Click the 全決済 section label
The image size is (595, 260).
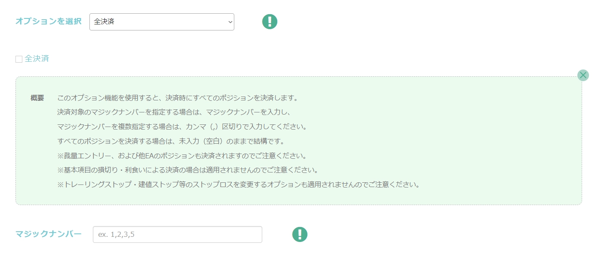36,58
